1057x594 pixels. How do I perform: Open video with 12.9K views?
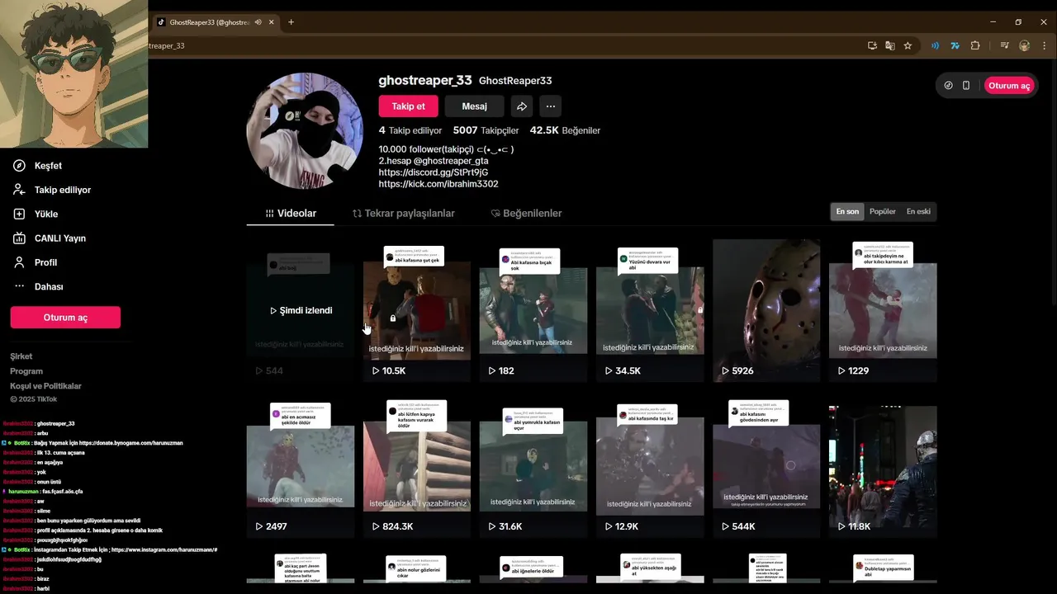click(x=650, y=467)
